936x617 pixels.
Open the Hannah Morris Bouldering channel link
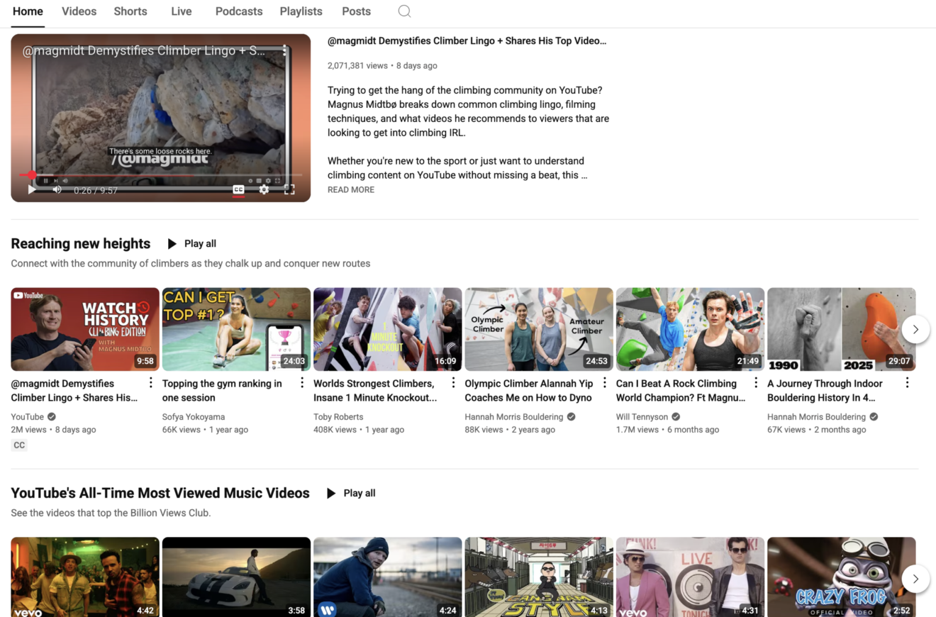[513, 417]
